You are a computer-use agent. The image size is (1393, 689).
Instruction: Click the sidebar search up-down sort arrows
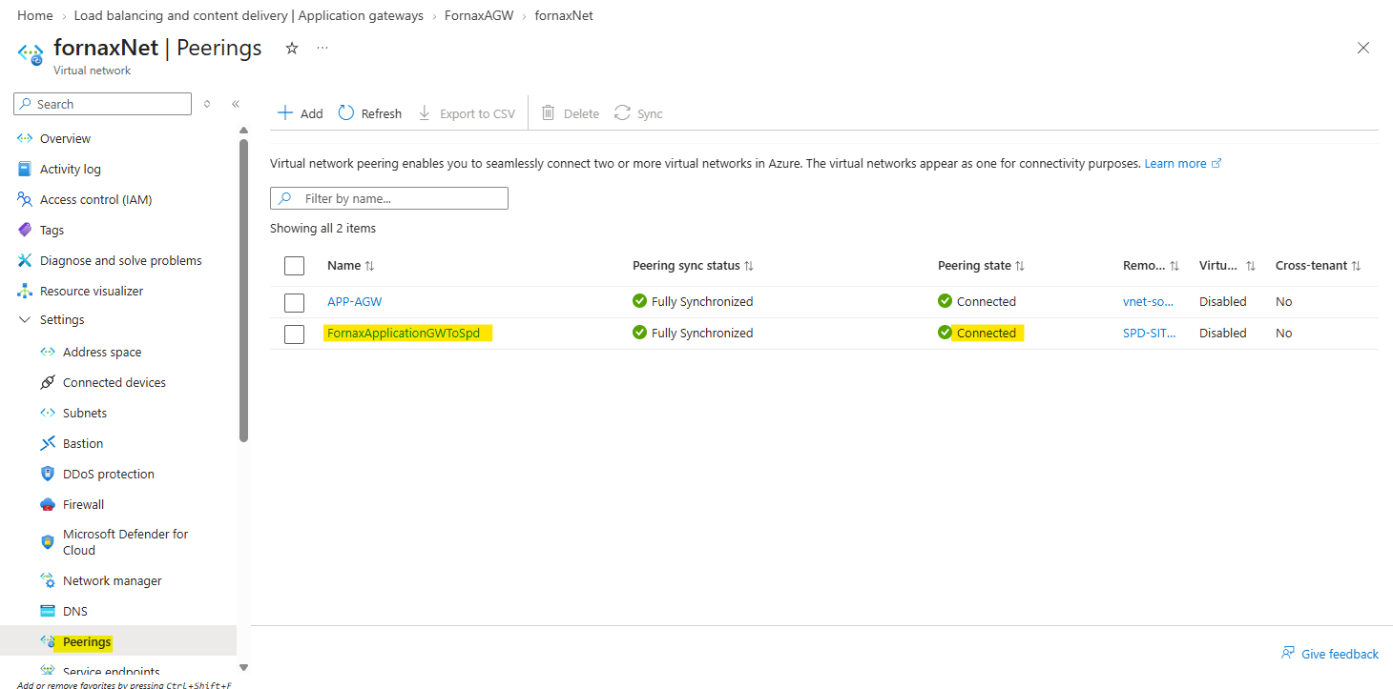click(x=207, y=104)
